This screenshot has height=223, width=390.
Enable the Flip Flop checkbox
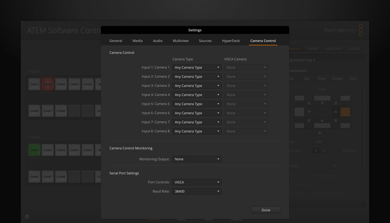point(338,151)
